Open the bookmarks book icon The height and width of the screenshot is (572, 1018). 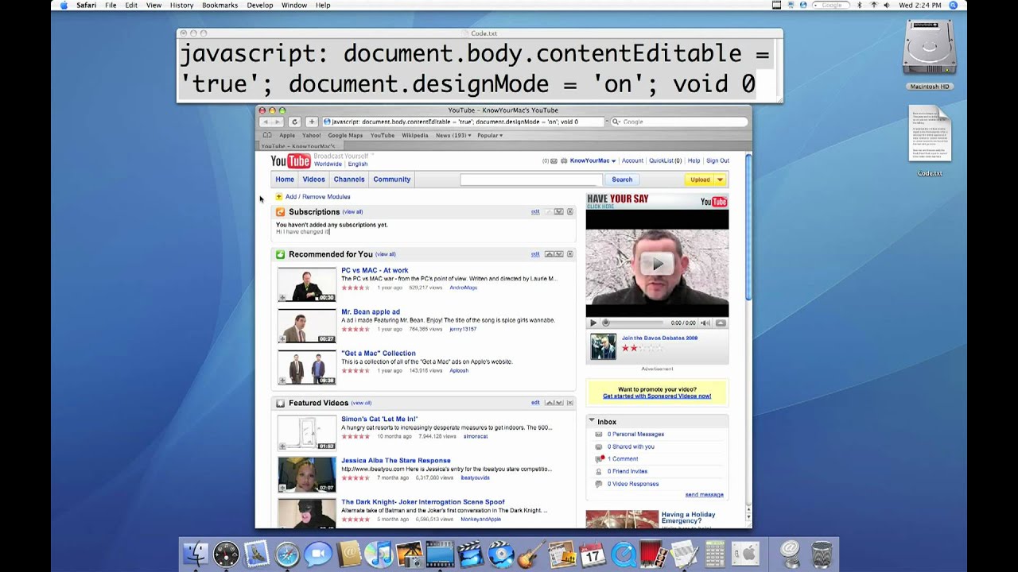point(267,135)
